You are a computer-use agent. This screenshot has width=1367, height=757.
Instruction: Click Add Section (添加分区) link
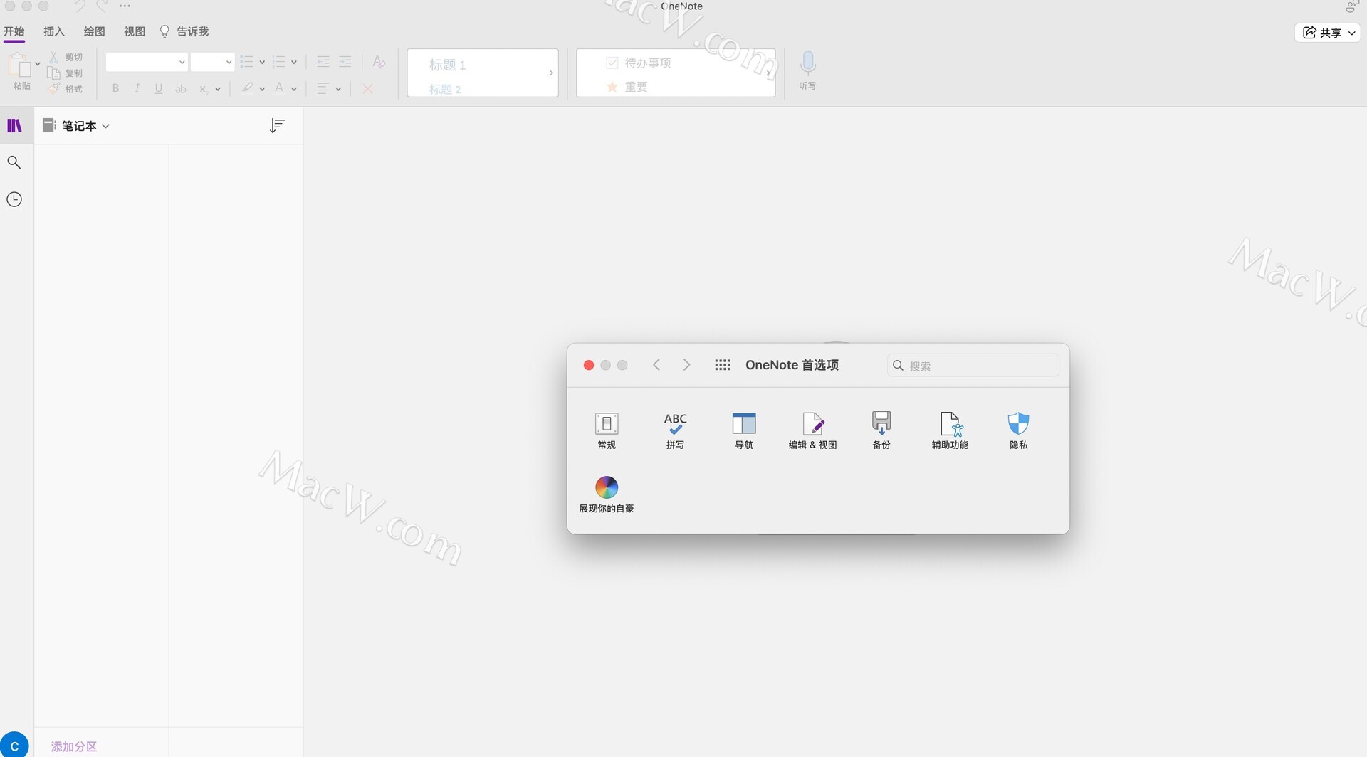click(74, 746)
